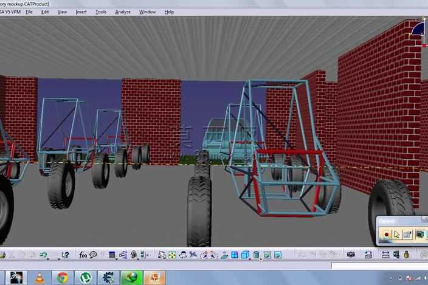The image size is (428, 285).
Task: Click the yellow weight measure inertia icon
Action: tap(407, 255)
